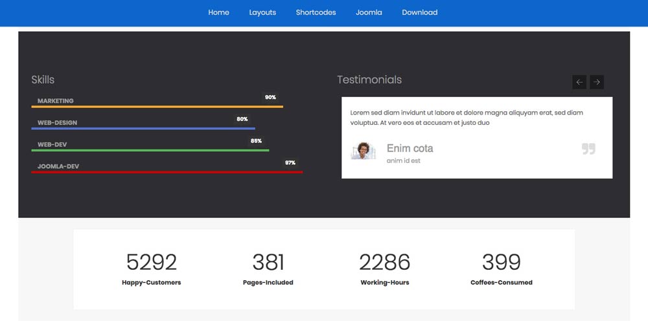Click the 97% Joomla-Dev badge
Viewport: 648px width, 330px height.
click(x=290, y=163)
